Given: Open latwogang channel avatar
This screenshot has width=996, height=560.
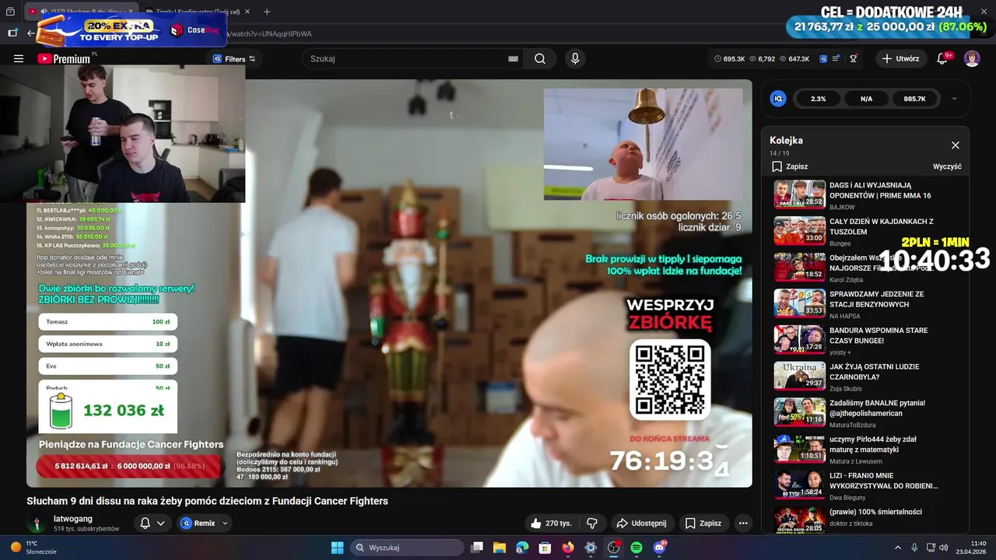Looking at the screenshot, I should 36,523.
